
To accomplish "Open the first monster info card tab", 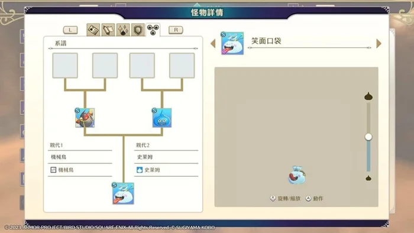I will point(93,30).
